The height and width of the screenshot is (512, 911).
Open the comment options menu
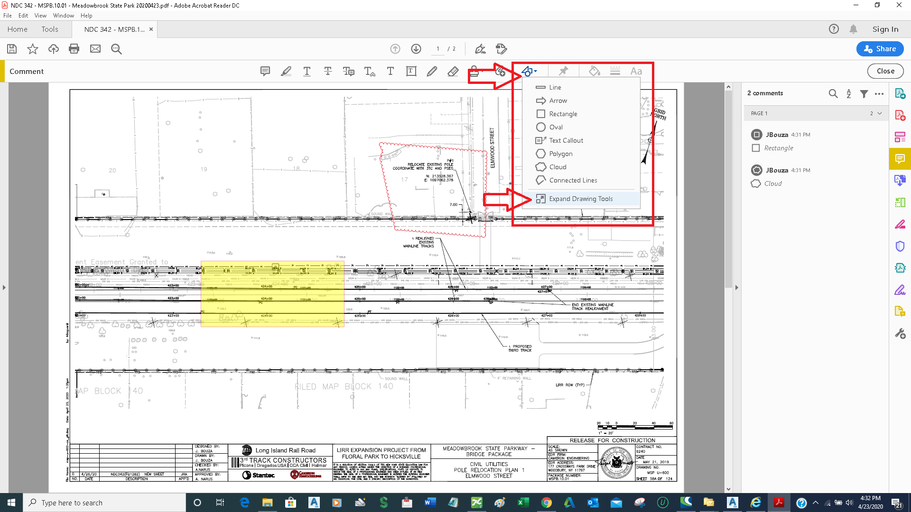coord(879,93)
